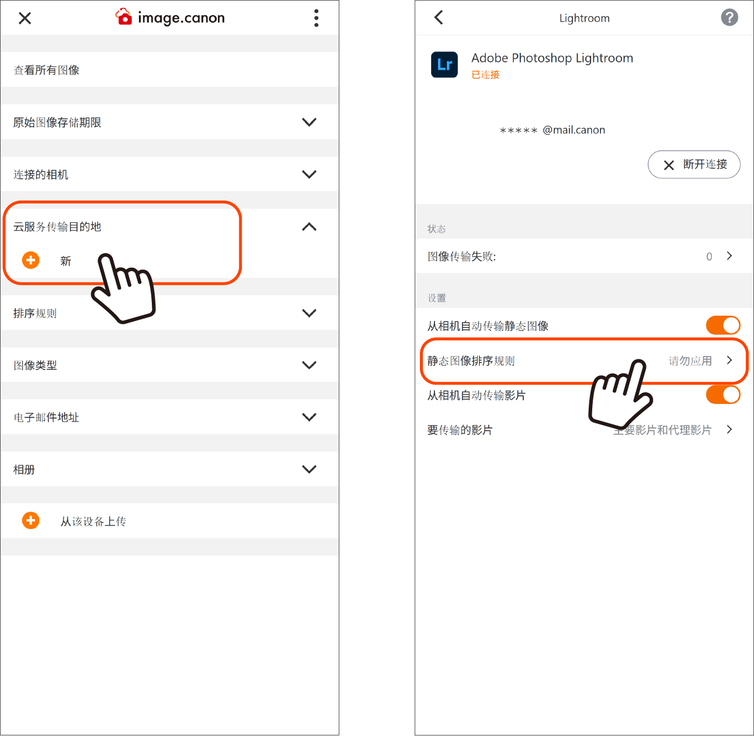Click the Lightroom Lr app icon
Viewport: 754px width, 736px height.
point(444,64)
